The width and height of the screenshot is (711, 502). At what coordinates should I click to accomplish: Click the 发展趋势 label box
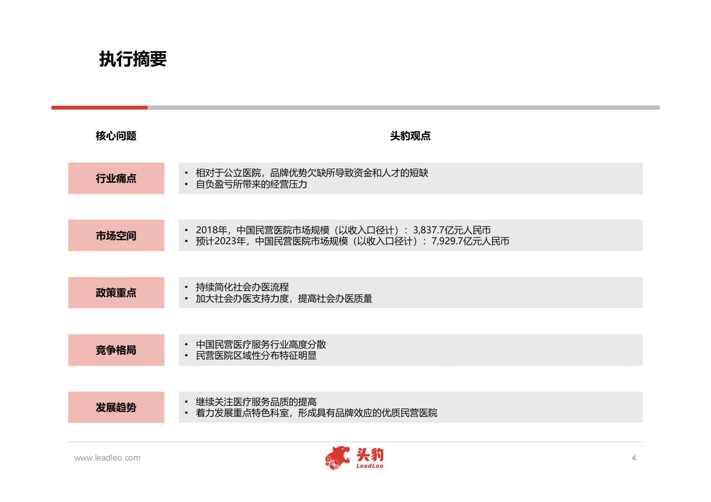tap(116, 408)
